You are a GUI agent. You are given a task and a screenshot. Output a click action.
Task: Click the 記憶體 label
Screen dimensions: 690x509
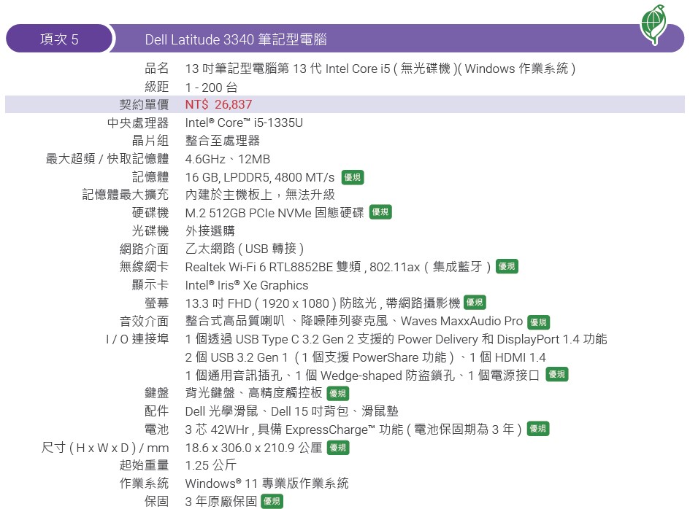coord(150,176)
